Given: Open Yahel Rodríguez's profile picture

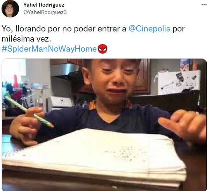Looking at the screenshot, I should point(10,9).
